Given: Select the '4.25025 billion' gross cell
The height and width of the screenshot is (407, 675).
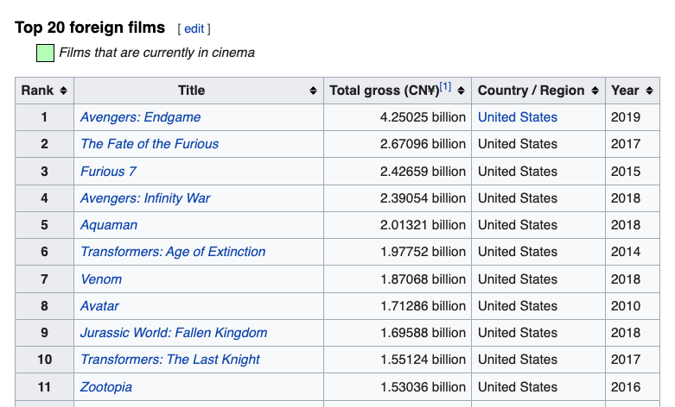Looking at the screenshot, I should tap(398, 117).
